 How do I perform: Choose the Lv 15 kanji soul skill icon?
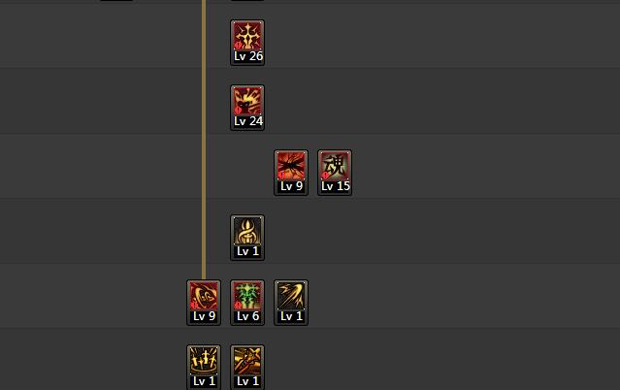point(335,173)
